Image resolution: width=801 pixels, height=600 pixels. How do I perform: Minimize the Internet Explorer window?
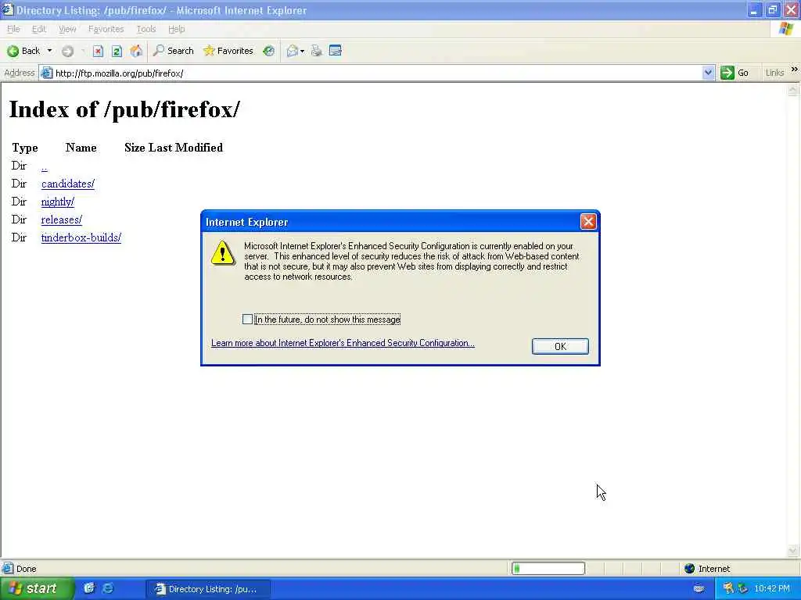pyautogui.click(x=755, y=9)
